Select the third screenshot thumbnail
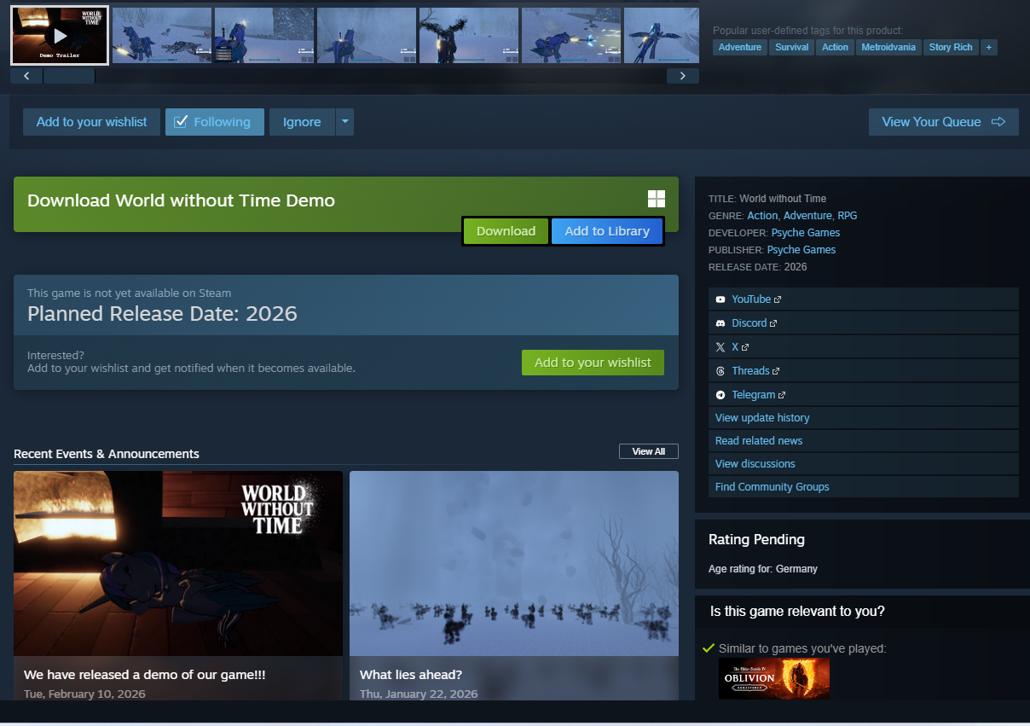 264,36
